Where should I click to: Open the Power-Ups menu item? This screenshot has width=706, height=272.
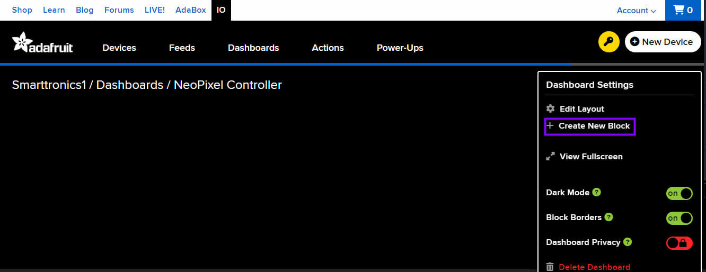point(400,48)
